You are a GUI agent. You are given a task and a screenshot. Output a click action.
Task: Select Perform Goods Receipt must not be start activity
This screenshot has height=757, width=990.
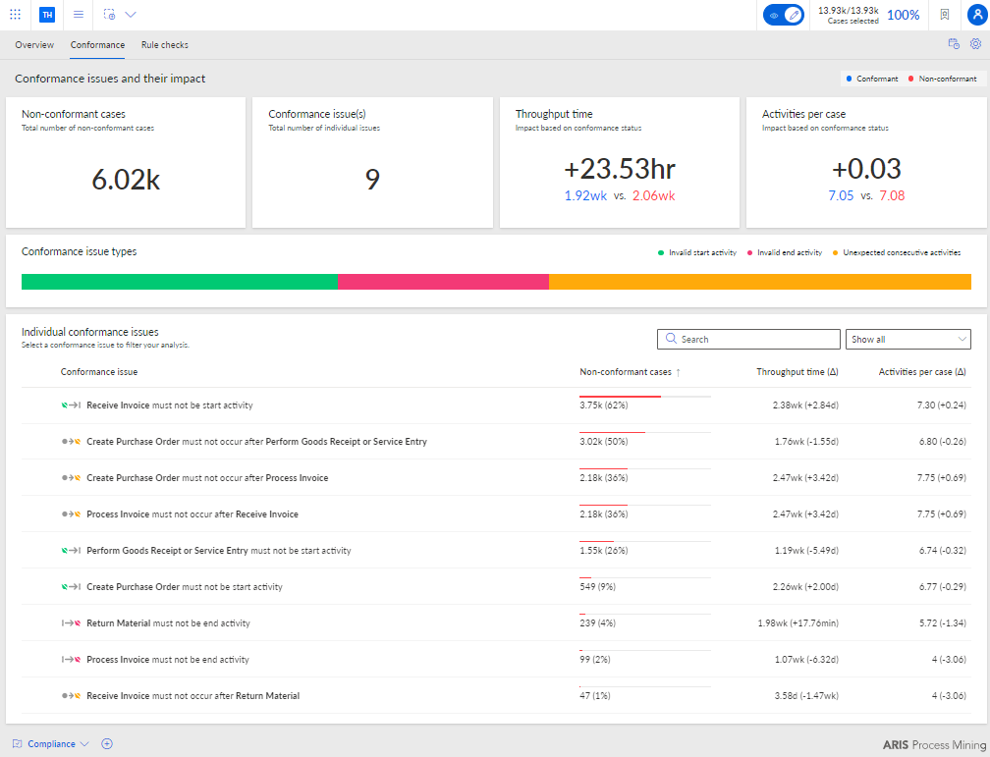tap(496, 551)
